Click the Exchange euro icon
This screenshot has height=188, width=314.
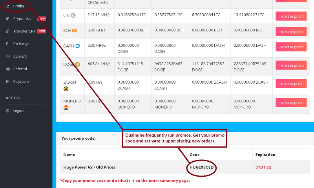[7, 44]
